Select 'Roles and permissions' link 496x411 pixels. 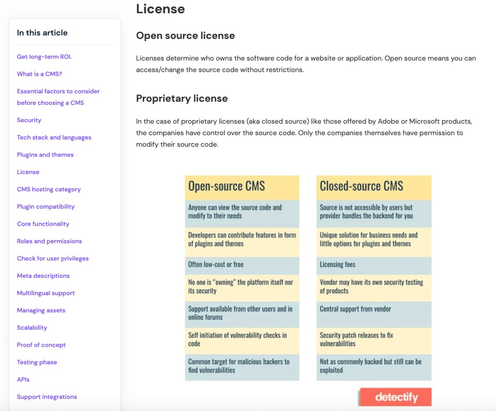tap(49, 241)
